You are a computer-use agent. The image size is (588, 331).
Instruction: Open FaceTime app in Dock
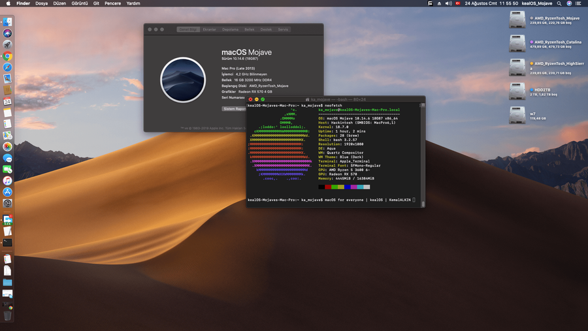pyautogui.click(x=7, y=169)
